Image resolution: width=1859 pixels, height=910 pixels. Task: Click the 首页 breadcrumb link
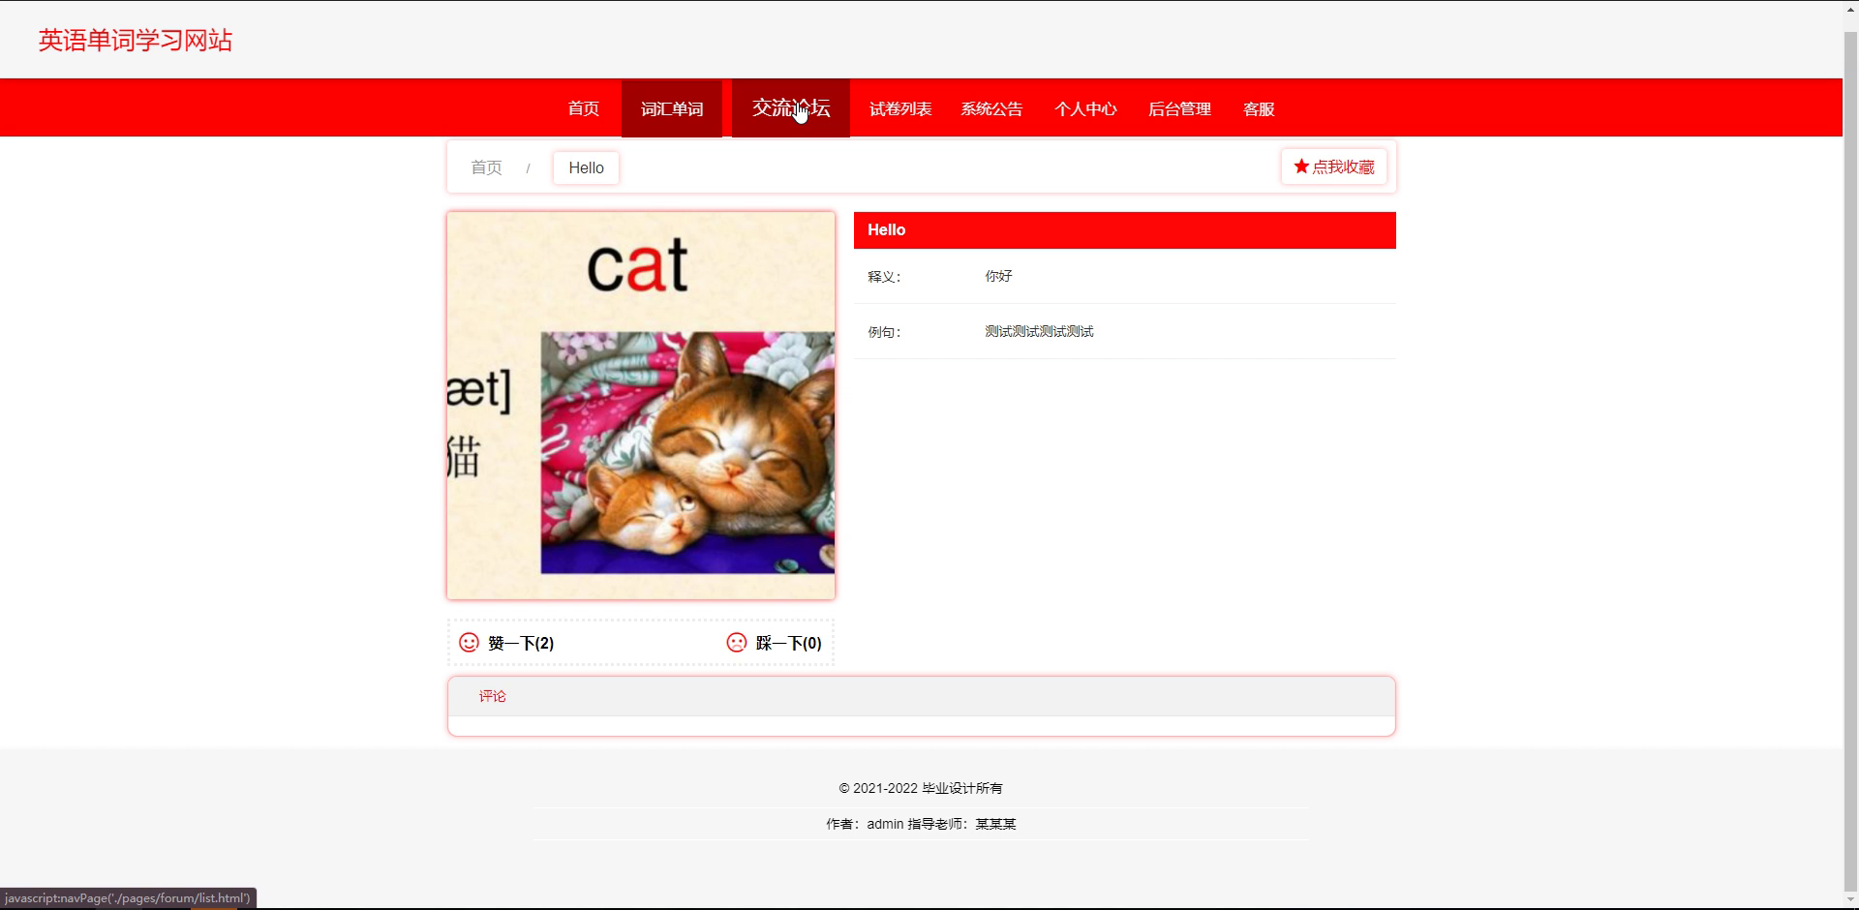[486, 167]
